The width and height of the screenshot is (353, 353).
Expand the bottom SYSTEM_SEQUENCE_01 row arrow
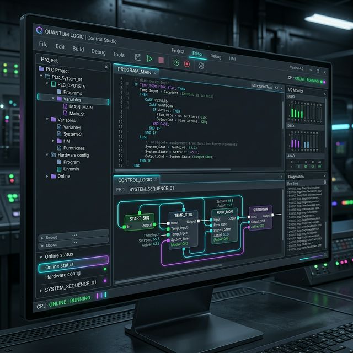(41, 291)
